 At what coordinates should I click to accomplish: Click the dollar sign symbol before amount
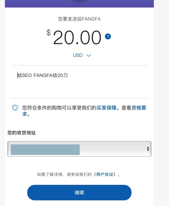click(48, 33)
